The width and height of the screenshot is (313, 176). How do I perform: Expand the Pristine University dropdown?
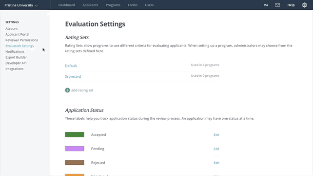[21, 5]
